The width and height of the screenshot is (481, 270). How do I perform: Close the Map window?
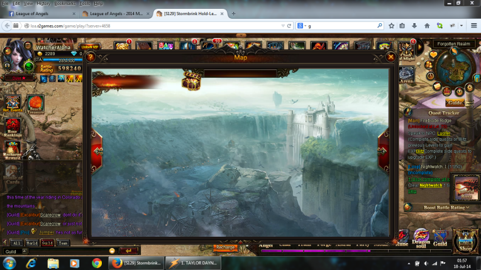point(391,57)
